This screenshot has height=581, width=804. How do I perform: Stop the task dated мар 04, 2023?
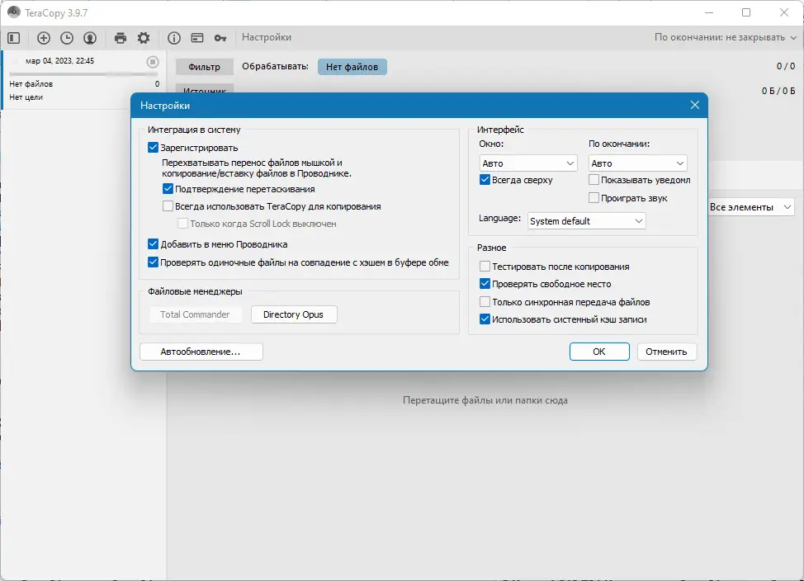tap(152, 62)
